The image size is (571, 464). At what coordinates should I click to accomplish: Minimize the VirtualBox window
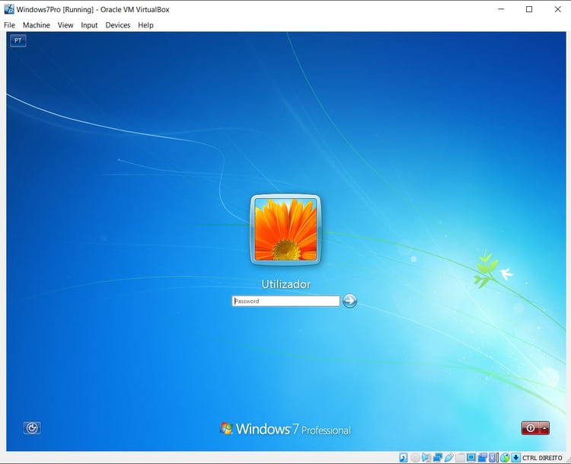(501, 9)
